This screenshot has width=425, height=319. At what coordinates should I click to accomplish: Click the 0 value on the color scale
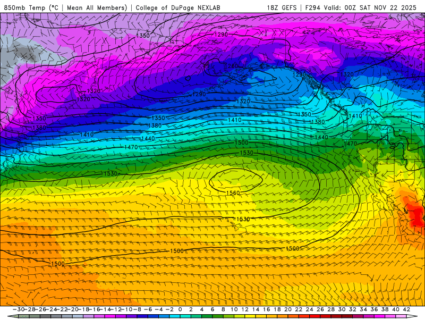pos(180,309)
